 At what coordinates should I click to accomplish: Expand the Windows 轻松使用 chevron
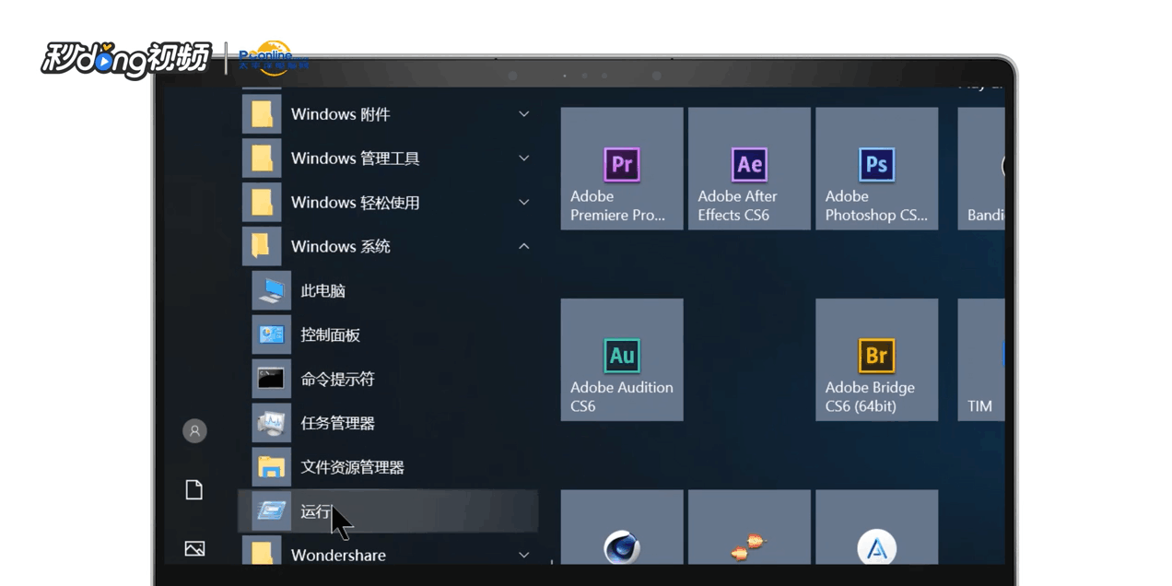tap(523, 202)
